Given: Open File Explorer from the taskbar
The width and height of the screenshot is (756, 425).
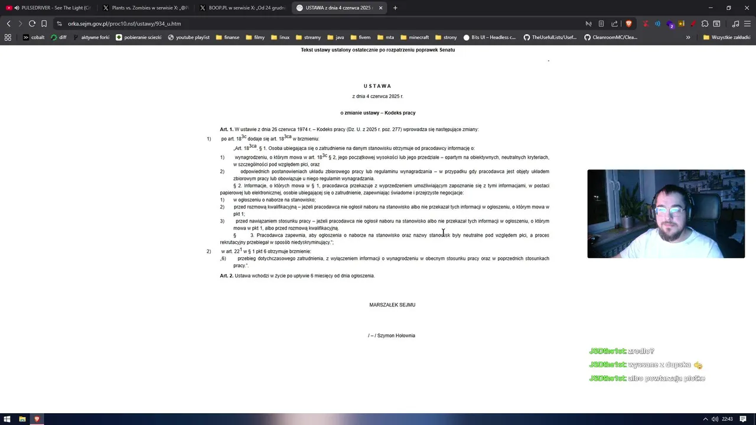Looking at the screenshot, I should coord(22,419).
